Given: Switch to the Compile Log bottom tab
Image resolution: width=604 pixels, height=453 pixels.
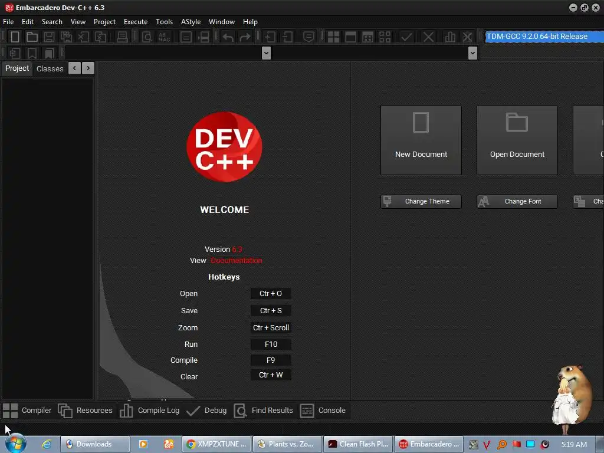Looking at the screenshot, I should click(x=149, y=411).
